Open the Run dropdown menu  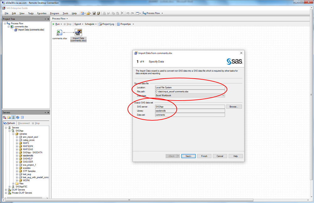click(61, 24)
